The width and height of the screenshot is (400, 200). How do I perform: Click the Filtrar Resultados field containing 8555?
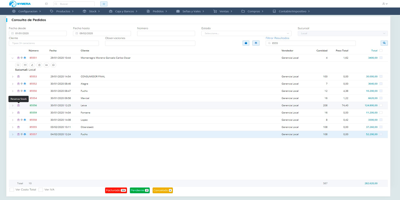310,43
